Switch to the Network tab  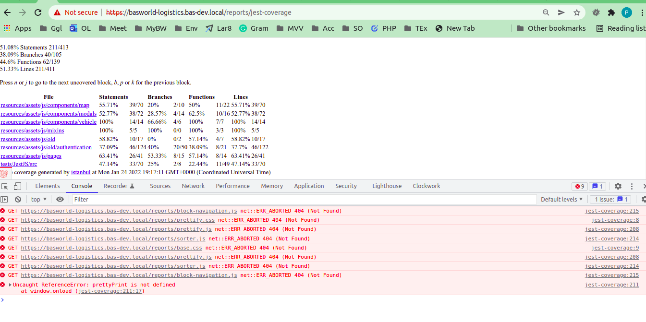193,186
